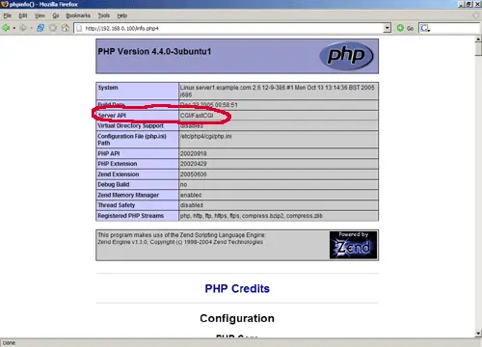This screenshot has width=482, height=347.
Task: Click the 'PHP Extension' row label
Action: pos(118,164)
